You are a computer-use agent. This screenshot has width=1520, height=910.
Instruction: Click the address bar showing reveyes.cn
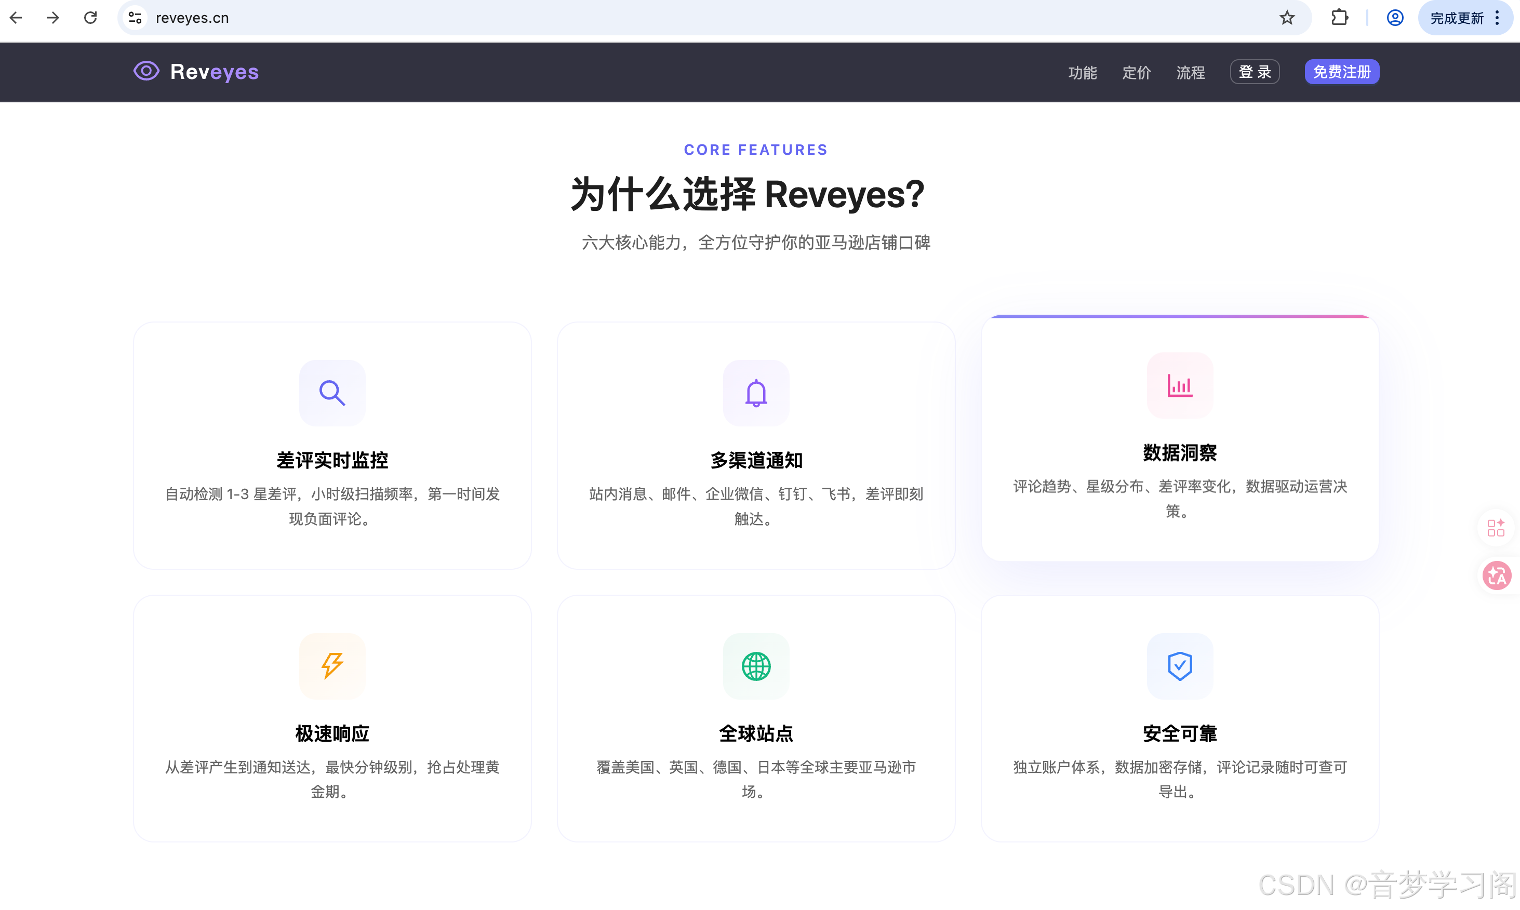(x=714, y=18)
